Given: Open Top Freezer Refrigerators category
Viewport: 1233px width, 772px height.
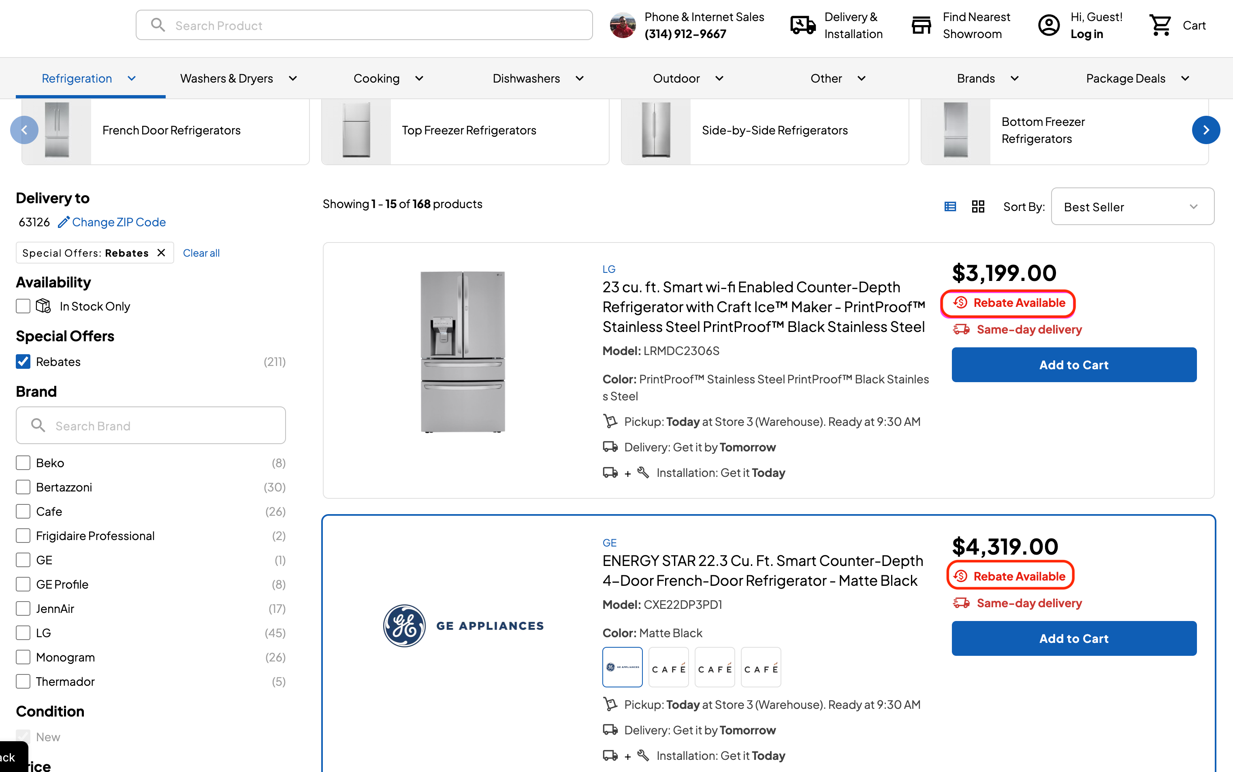Looking at the screenshot, I should (x=465, y=131).
